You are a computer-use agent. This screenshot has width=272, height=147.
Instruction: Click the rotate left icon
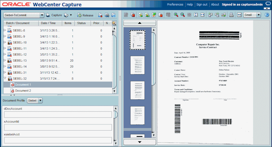point(210,15)
